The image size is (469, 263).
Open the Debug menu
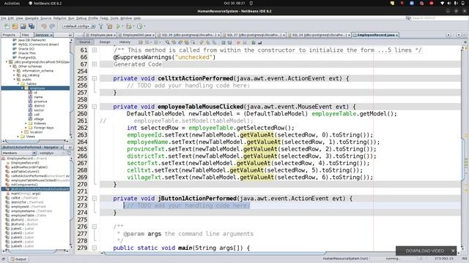(x=81, y=18)
